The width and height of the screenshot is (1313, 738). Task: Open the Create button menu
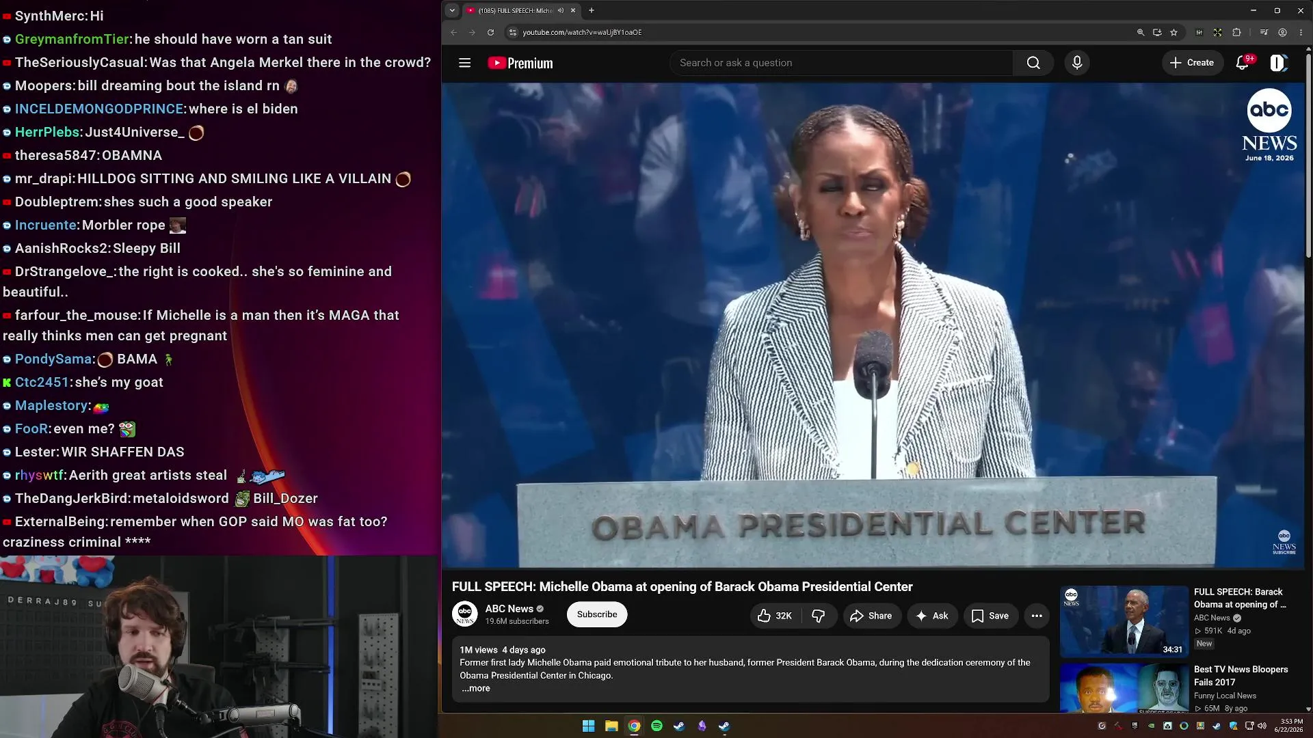tap(1192, 63)
